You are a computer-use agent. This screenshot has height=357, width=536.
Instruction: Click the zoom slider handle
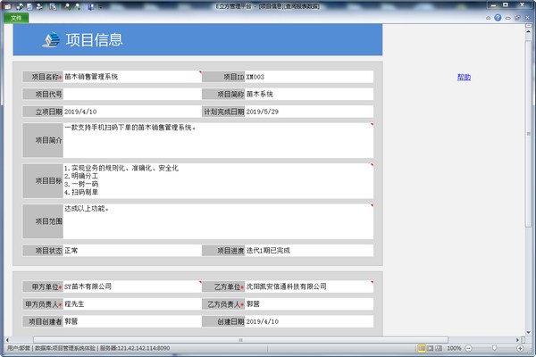point(494,348)
